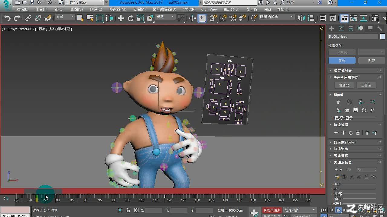Click Body Rotation icon in 轨迹选择

(x=351, y=133)
